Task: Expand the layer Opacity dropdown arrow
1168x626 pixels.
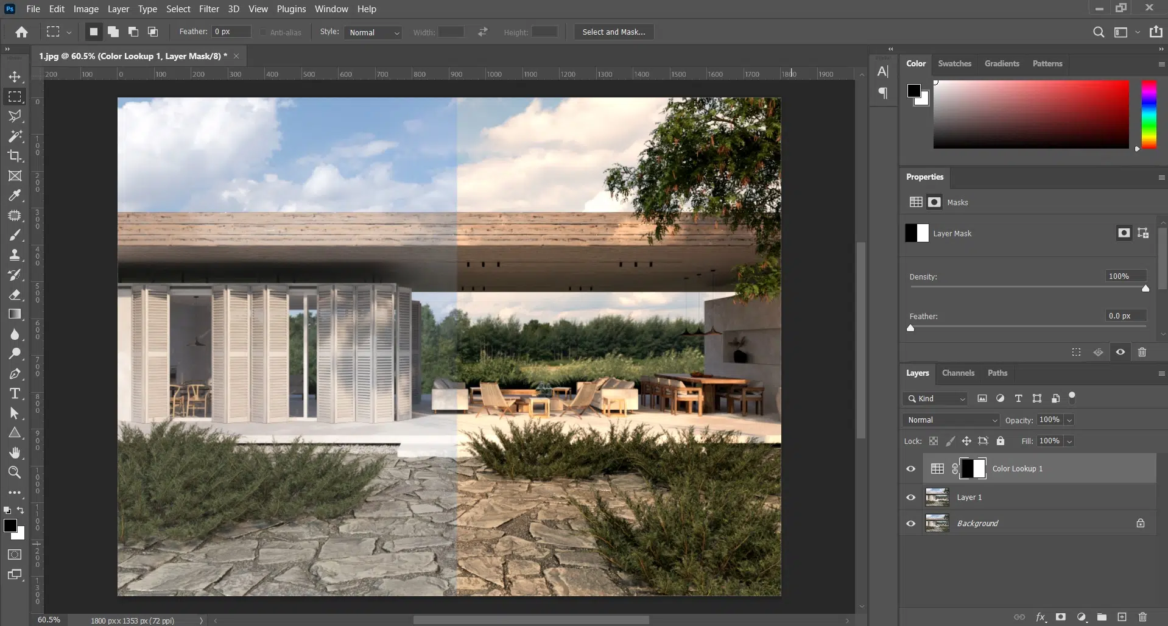Action: click(x=1069, y=420)
